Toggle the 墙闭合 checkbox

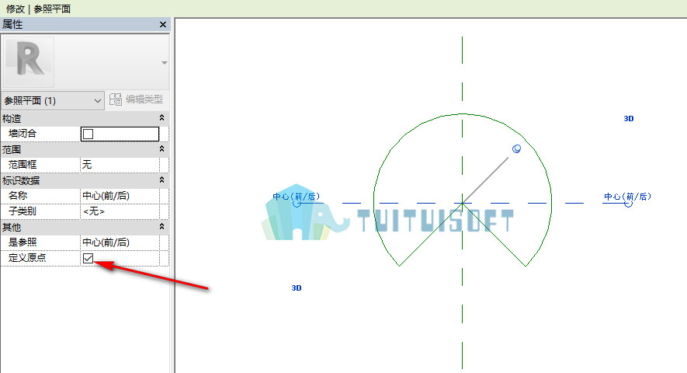pyautogui.click(x=88, y=134)
